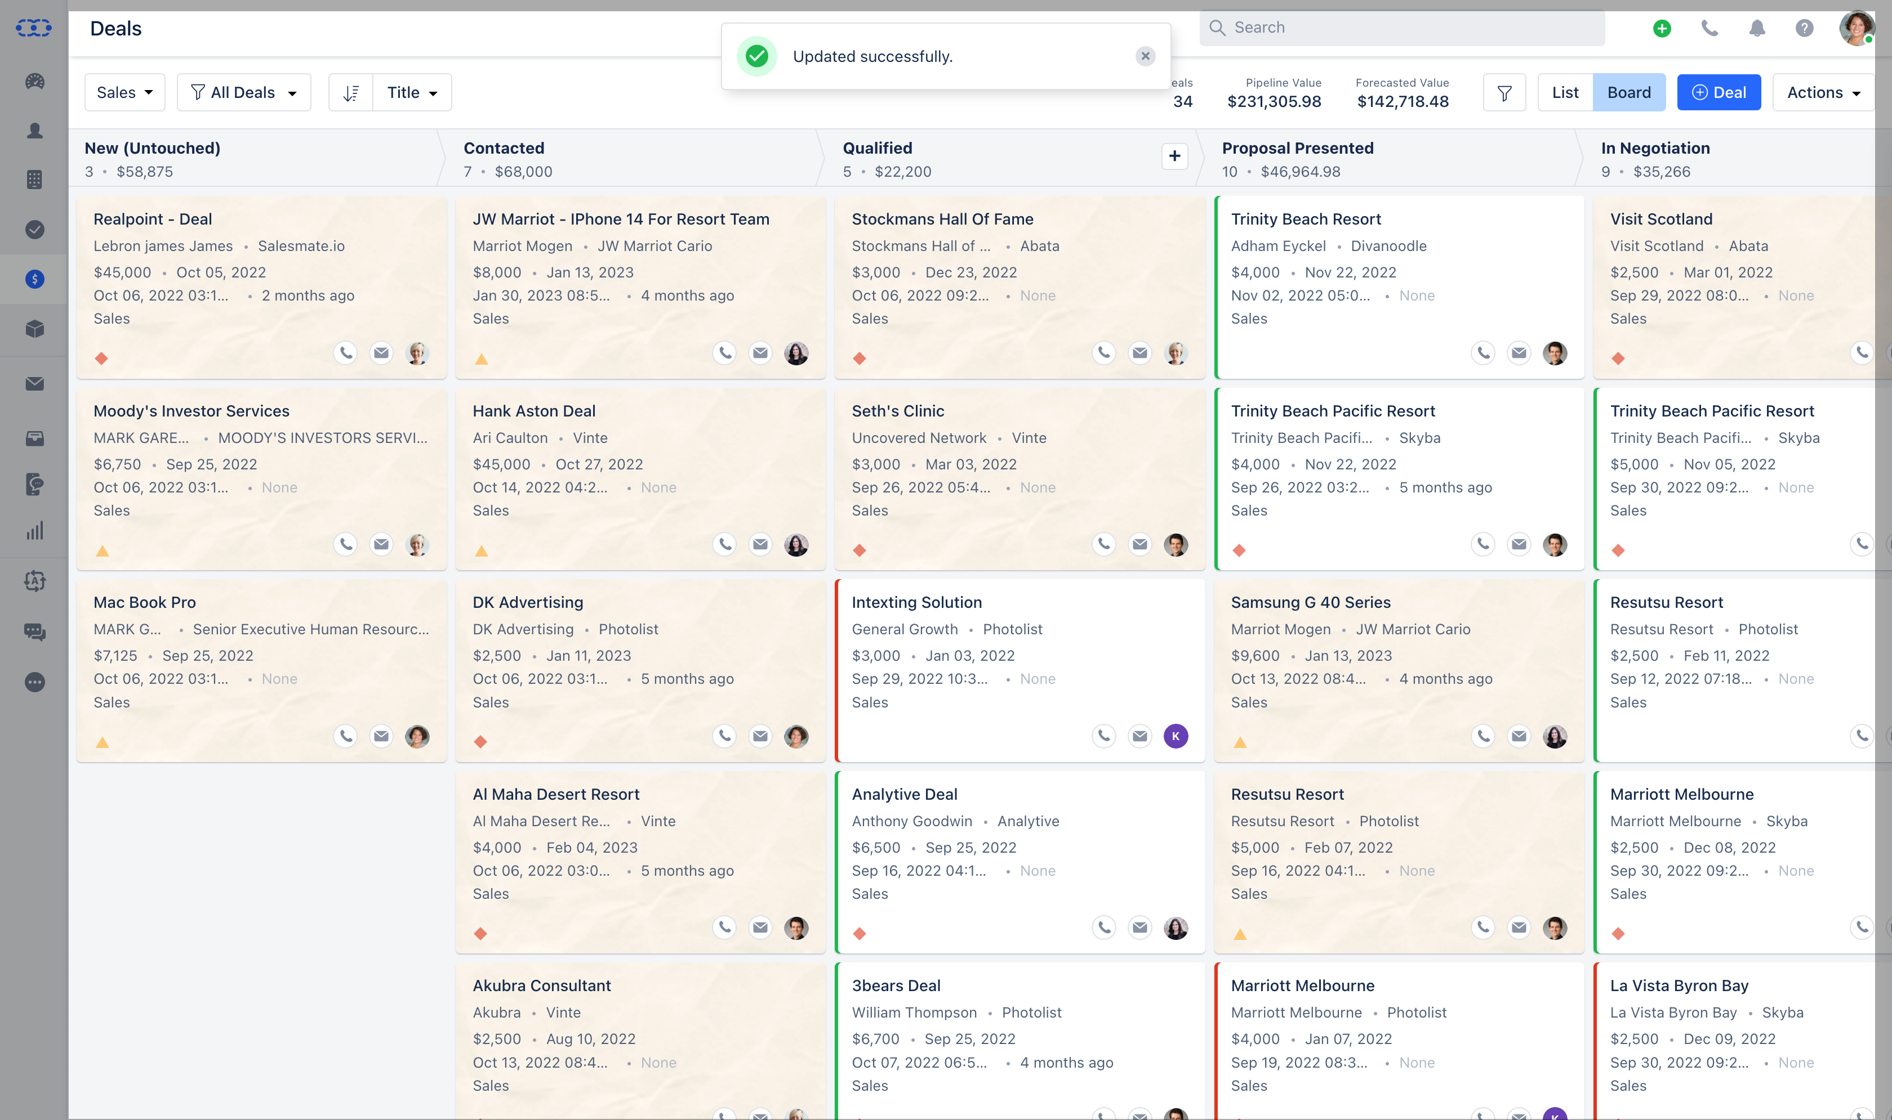Image resolution: width=1892 pixels, height=1120 pixels.
Task: Open help question mark icon
Action: 1804,29
